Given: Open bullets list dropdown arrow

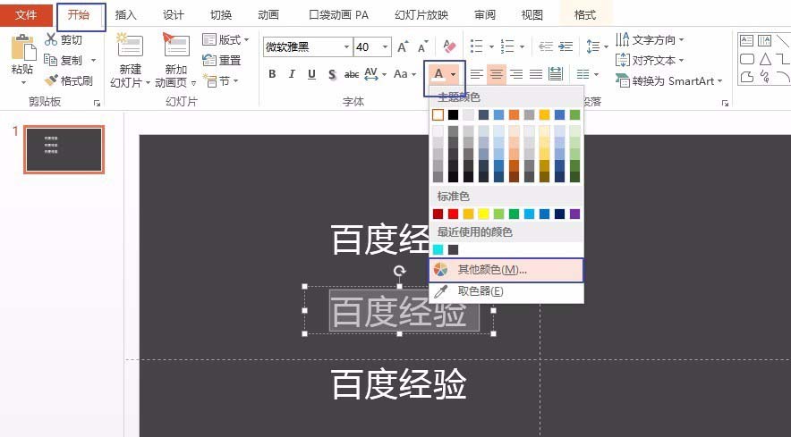Looking at the screenshot, I should click(491, 47).
